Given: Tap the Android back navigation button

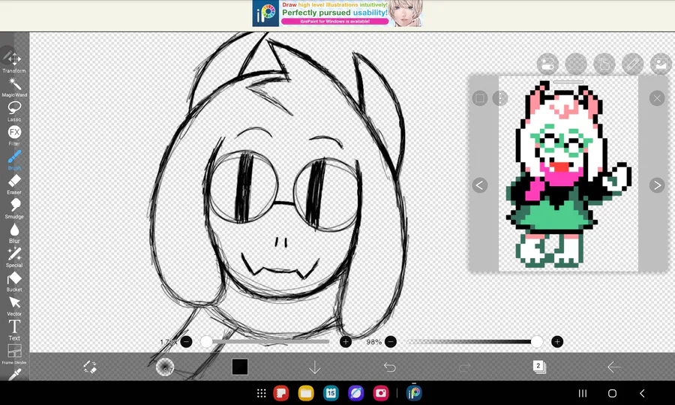Looking at the screenshot, I should tap(642, 394).
